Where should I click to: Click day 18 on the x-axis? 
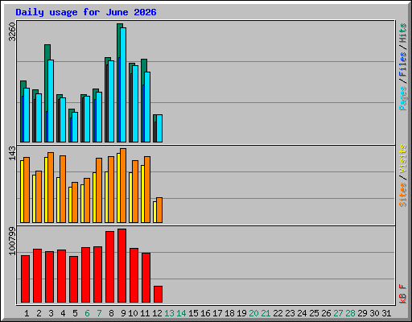[229, 313]
